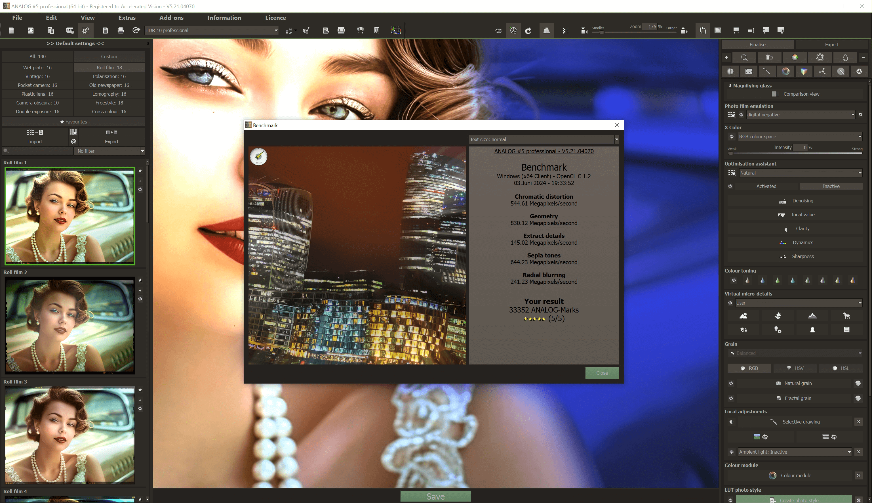Open the Text size dropdown in Benchmark
The height and width of the screenshot is (503, 872).
tap(543, 139)
